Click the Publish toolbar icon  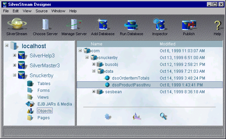189,25
